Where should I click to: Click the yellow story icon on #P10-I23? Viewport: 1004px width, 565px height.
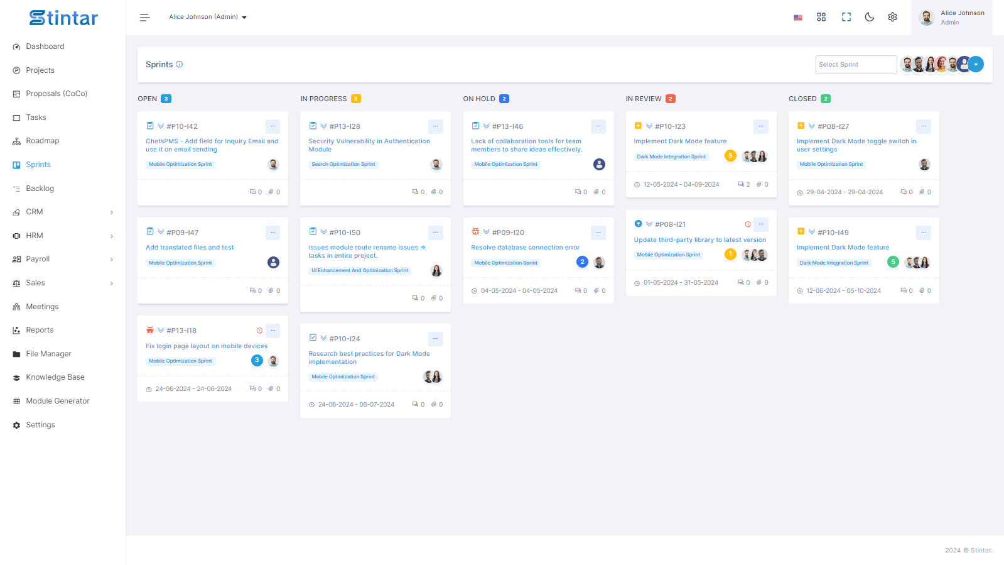click(x=638, y=126)
